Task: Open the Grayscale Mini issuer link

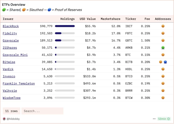Action: [15, 55]
